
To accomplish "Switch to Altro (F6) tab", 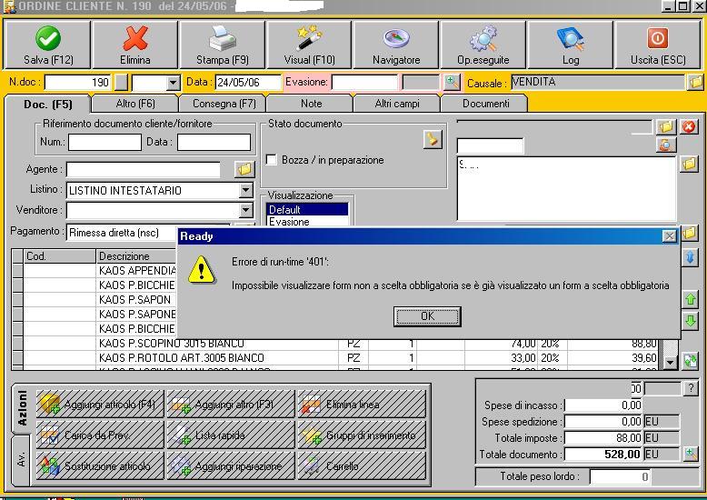I will 134,104.
